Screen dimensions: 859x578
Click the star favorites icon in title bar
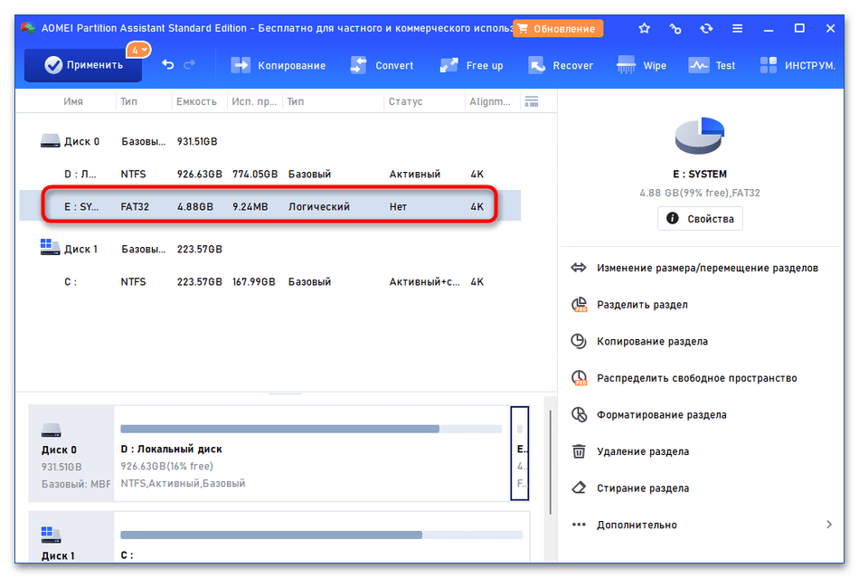coord(644,28)
